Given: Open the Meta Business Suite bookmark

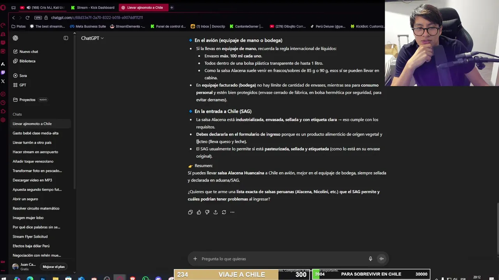Looking at the screenshot, I should (x=88, y=26).
